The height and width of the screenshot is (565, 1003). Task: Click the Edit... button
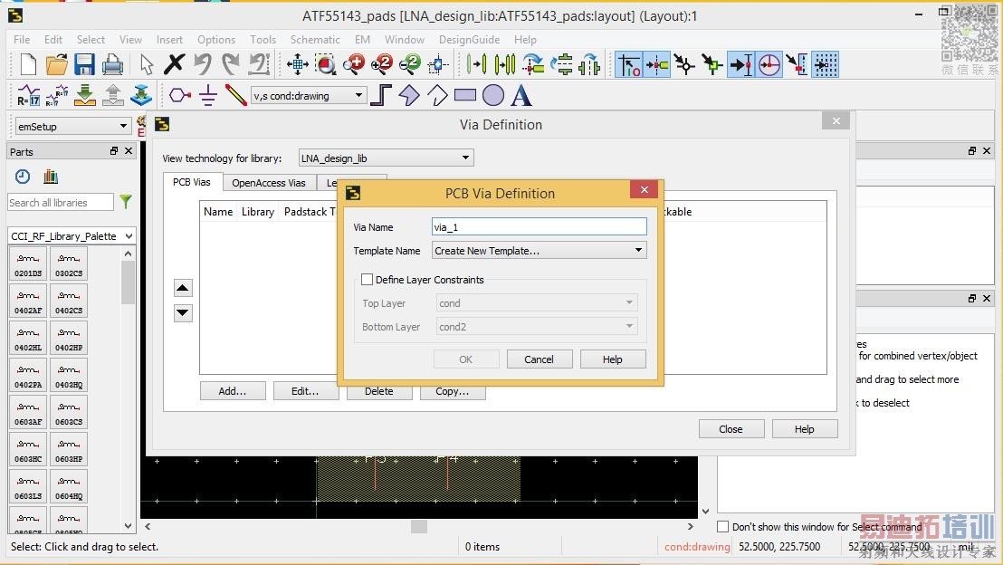(306, 391)
